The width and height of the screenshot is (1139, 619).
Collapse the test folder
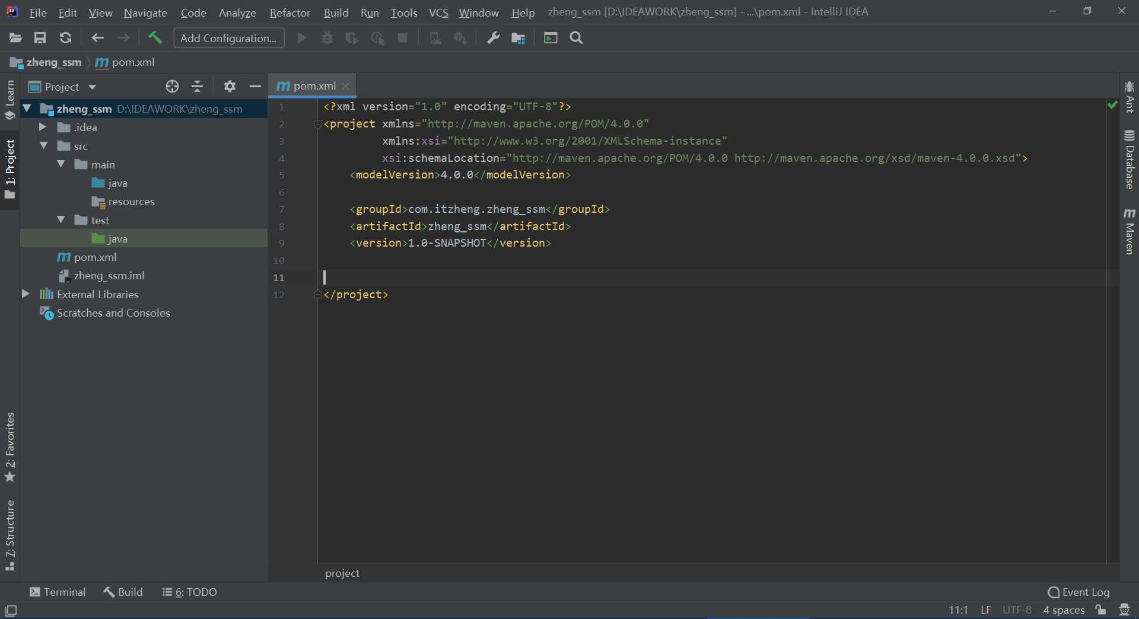click(61, 219)
